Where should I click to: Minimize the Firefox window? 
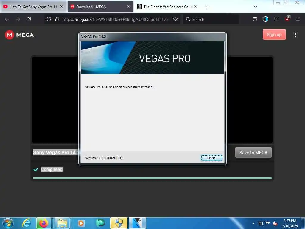click(x=278, y=2)
